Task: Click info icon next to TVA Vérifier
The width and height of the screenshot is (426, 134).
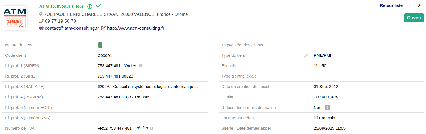Action: tap(152, 128)
